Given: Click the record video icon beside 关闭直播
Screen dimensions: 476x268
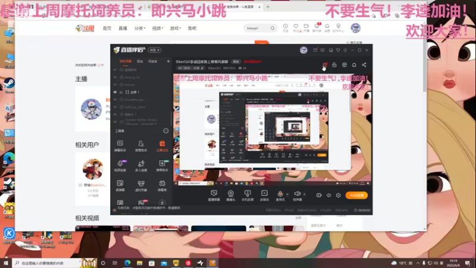Looking at the screenshot, I should click(x=319, y=195).
